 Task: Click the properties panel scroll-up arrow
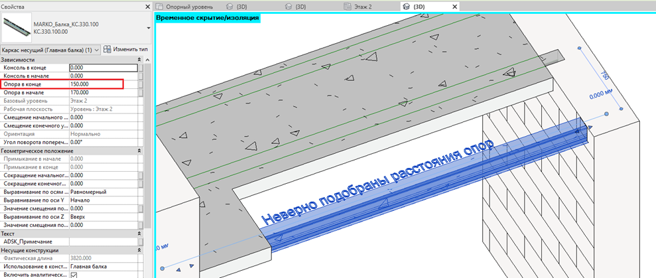coord(149,60)
